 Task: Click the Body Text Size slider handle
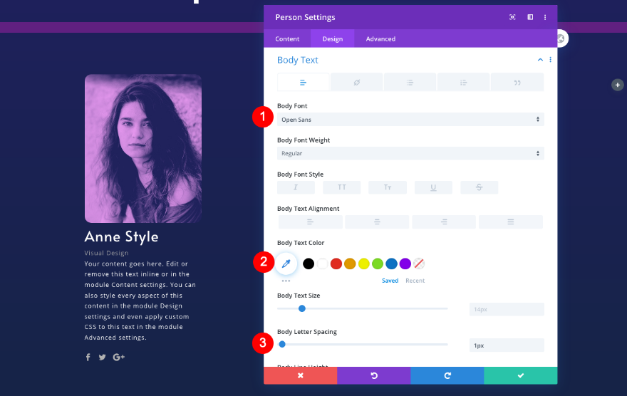pyautogui.click(x=302, y=308)
